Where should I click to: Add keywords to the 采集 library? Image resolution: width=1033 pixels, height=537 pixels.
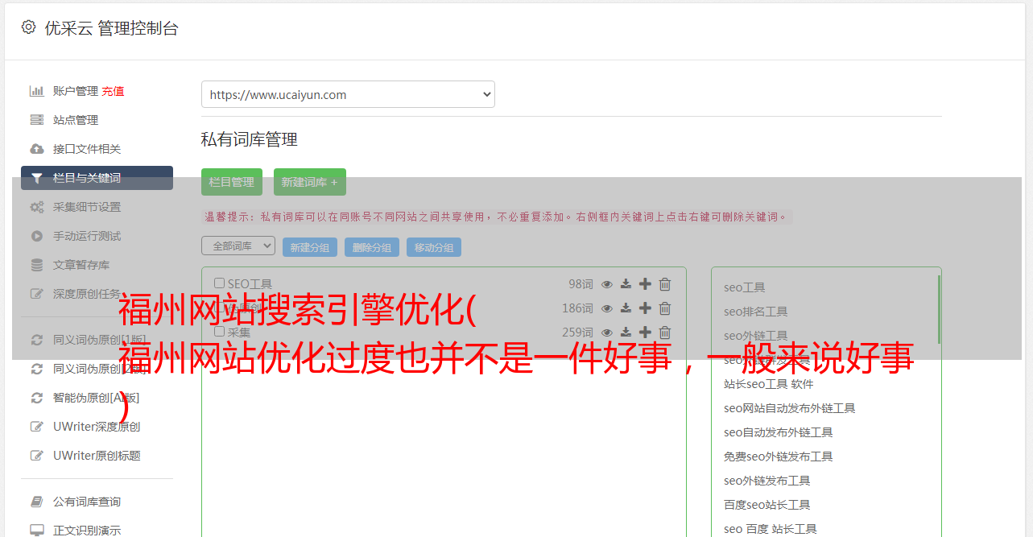click(x=645, y=333)
